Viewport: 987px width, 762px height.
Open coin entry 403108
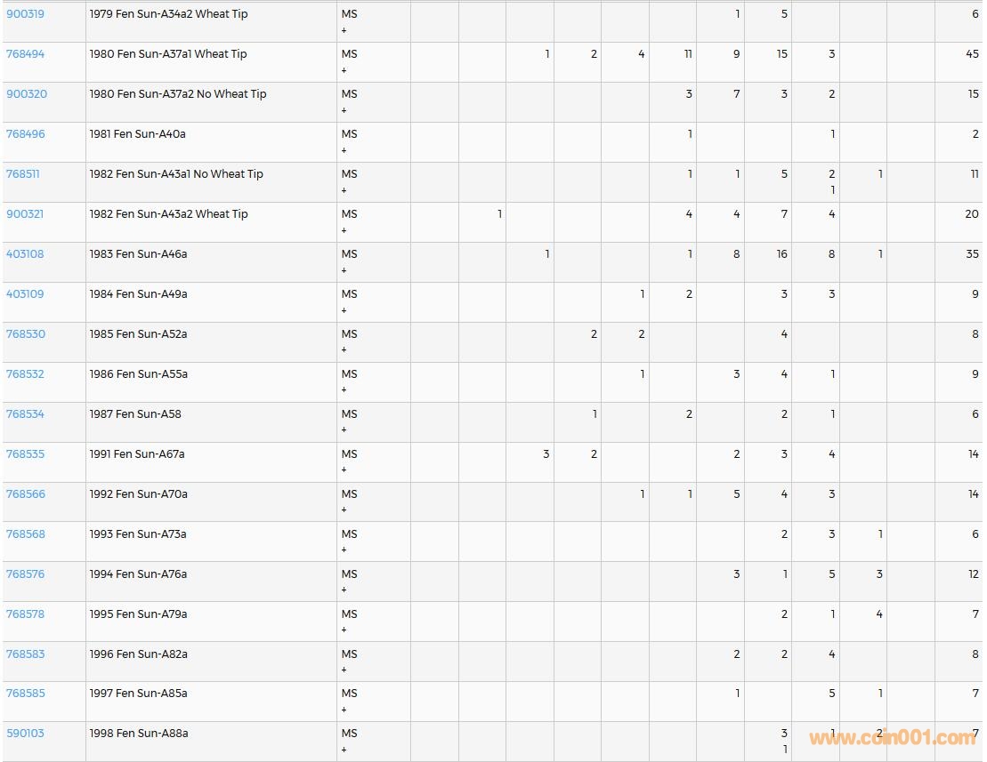[25, 254]
